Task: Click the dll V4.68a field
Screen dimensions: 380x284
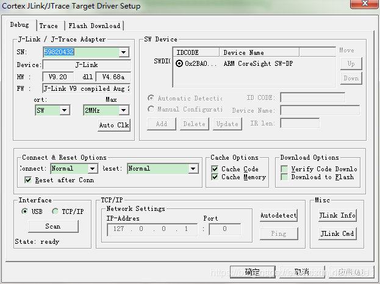Action: [113, 77]
